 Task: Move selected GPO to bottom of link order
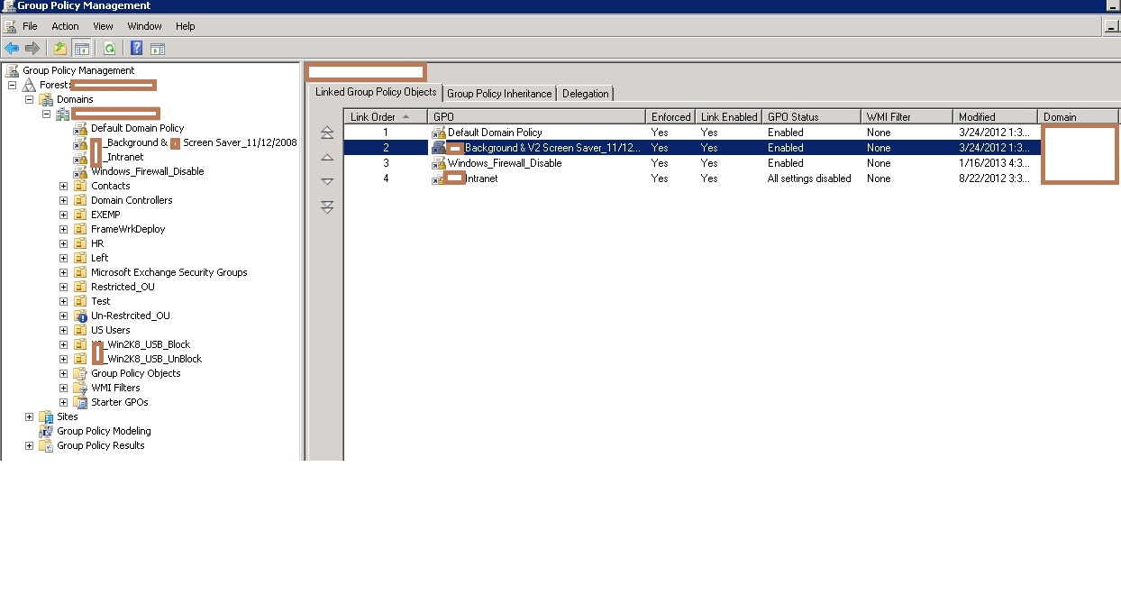tap(325, 206)
